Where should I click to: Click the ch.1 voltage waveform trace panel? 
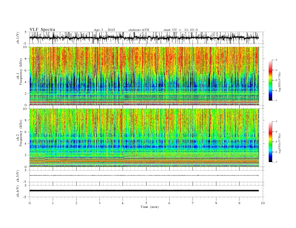click(147, 38)
